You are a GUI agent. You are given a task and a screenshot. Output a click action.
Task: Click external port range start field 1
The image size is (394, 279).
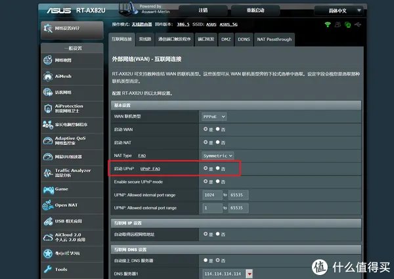pyautogui.click(x=212, y=208)
